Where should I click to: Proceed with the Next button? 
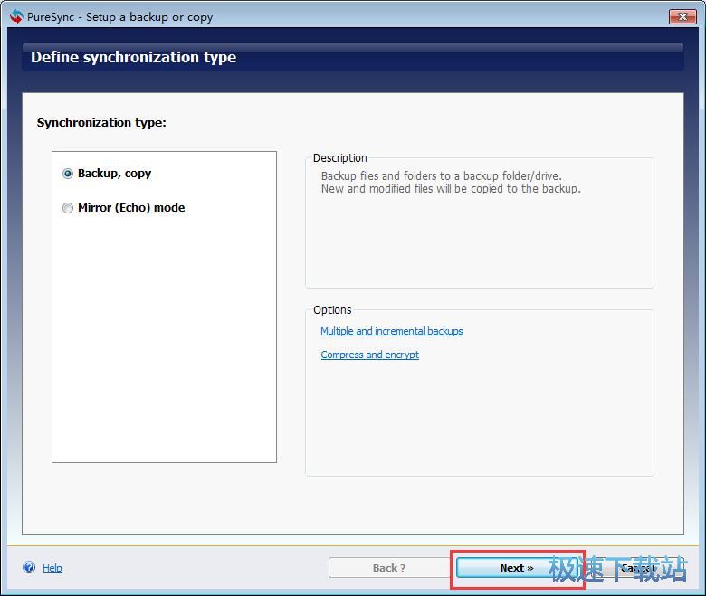[517, 568]
